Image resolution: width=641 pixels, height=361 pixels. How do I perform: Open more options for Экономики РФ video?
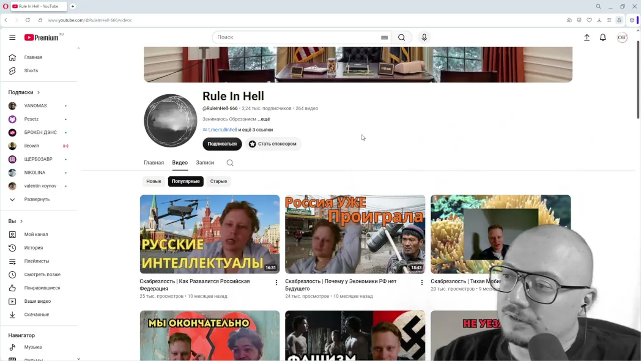point(422,283)
